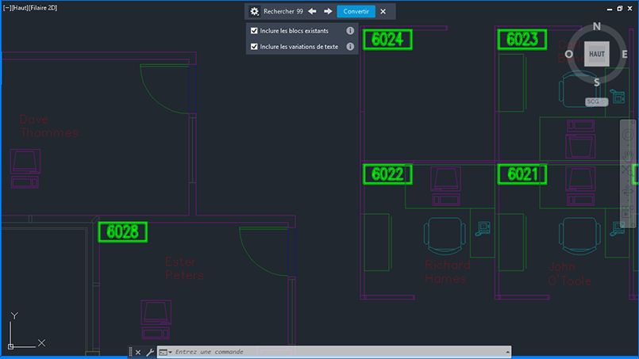Open the [Filaire 2D] visual style menu
Viewport: 639px width, 359px height.
(x=42, y=8)
